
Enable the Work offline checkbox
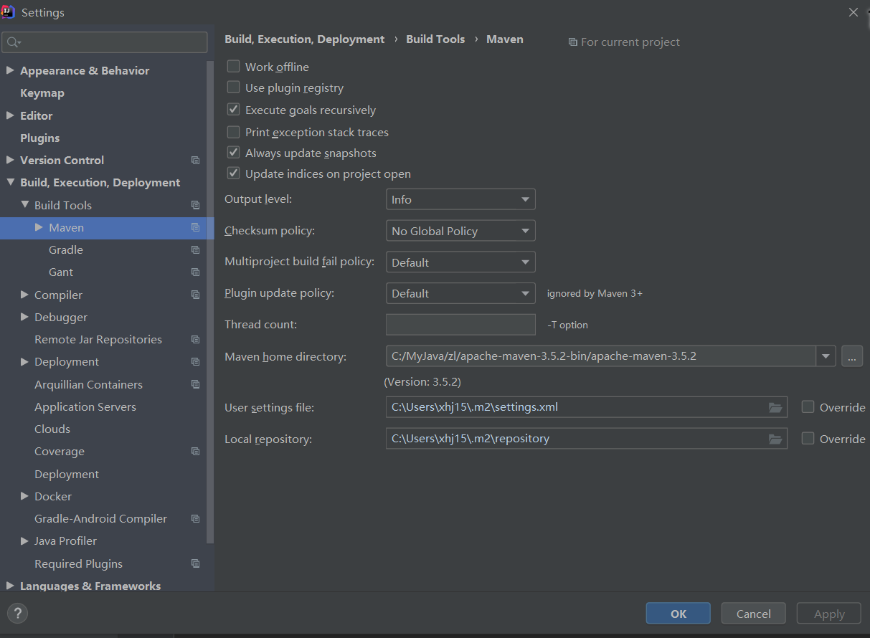(x=233, y=67)
